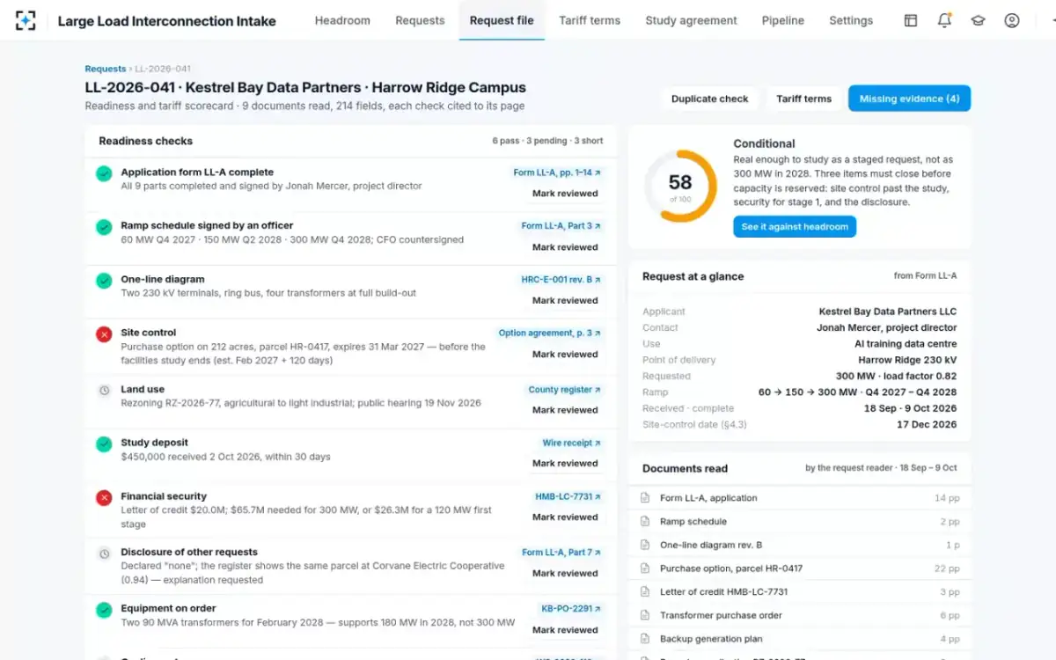Open the Settings tab
Screen dimensions: 1056x660
(851, 20)
